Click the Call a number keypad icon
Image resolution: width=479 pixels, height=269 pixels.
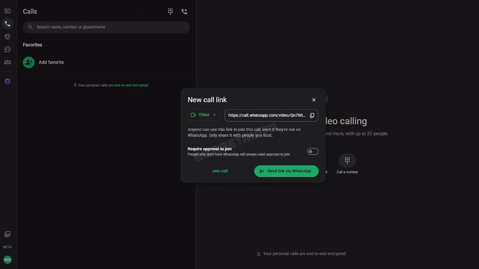[347, 161]
